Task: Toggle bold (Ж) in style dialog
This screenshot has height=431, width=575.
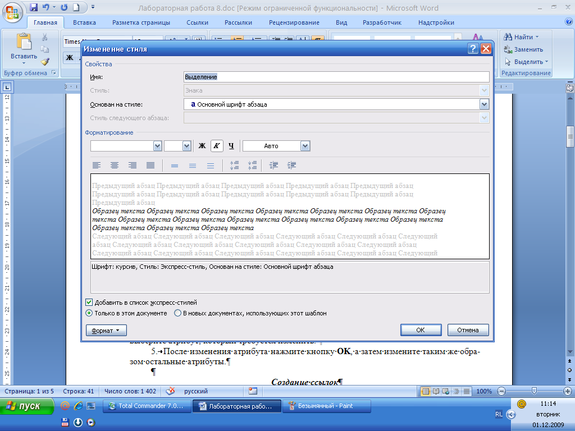Action: tap(202, 146)
